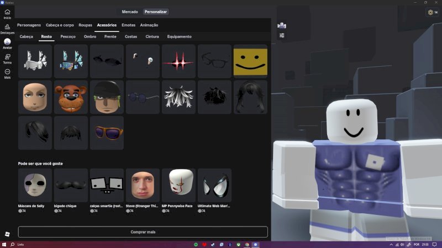Open the Máscara de Sally item link
The image size is (442, 248).
click(31, 206)
